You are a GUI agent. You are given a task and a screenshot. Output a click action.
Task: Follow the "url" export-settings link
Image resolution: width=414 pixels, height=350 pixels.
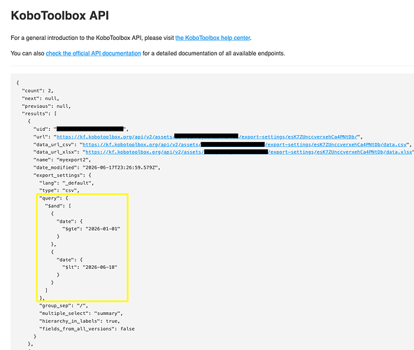pos(207,137)
